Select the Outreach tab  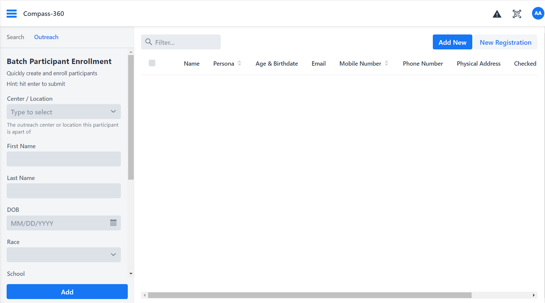[x=46, y=37]
